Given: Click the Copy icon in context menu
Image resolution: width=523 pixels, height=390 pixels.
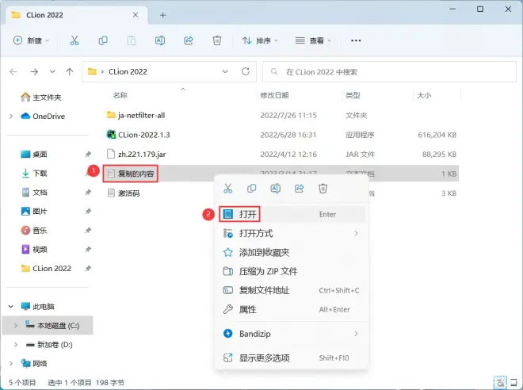Looking at the screenshot, I should tap(251, 189).
